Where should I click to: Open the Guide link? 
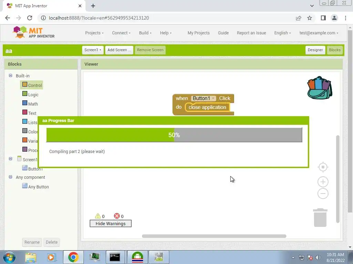coord(223,33)
